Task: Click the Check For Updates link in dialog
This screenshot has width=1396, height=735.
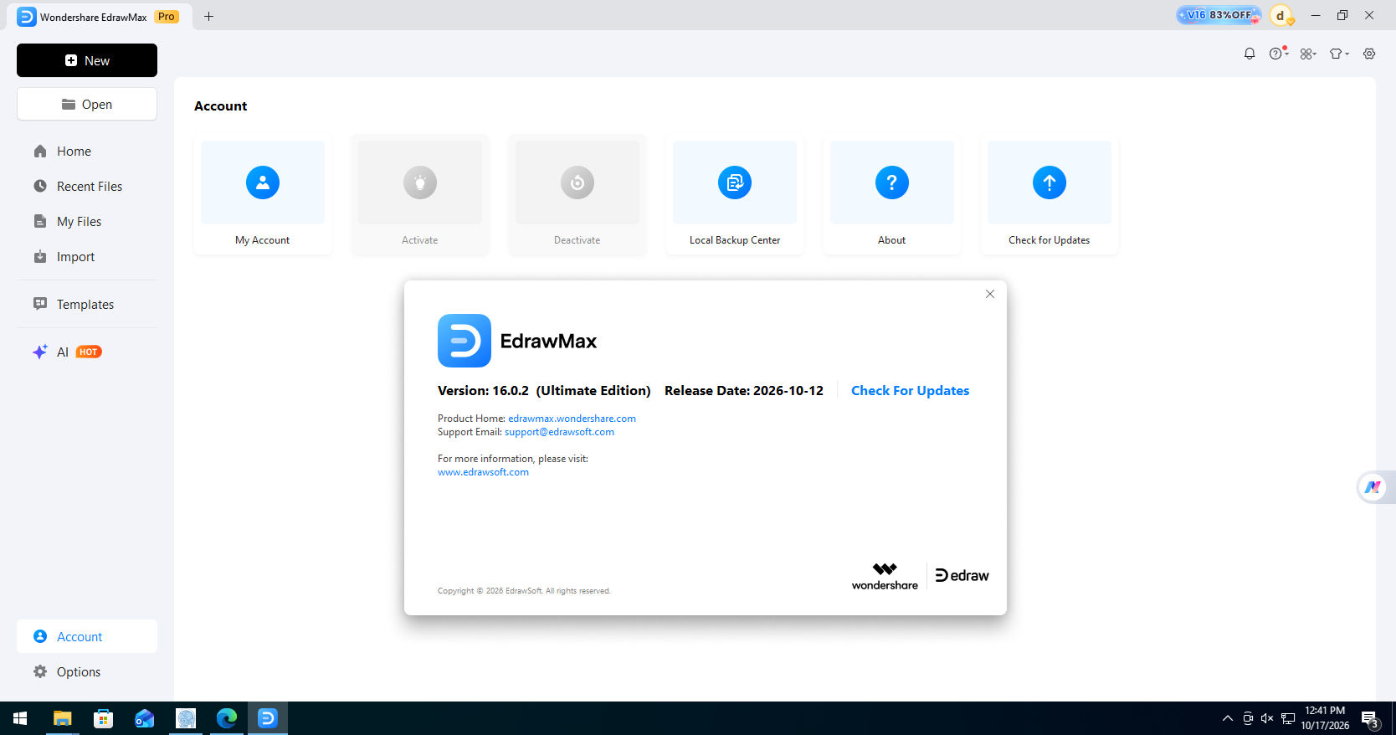Action: (910, 390)
